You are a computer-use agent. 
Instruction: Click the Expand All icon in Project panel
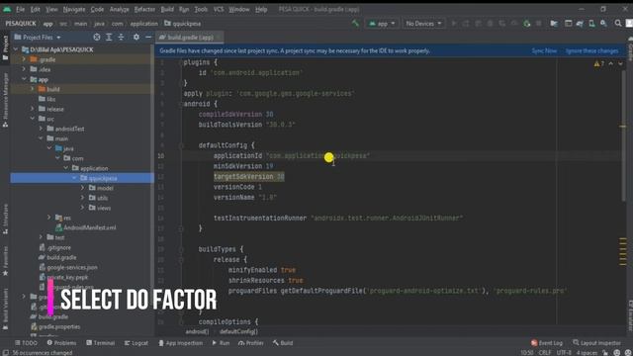tap(109, 38)
